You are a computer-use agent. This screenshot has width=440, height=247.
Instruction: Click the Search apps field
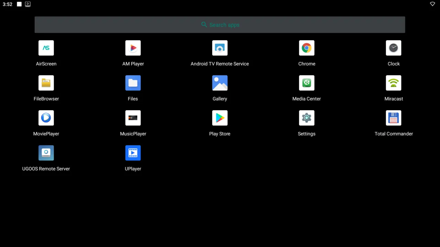pos(220,25)
